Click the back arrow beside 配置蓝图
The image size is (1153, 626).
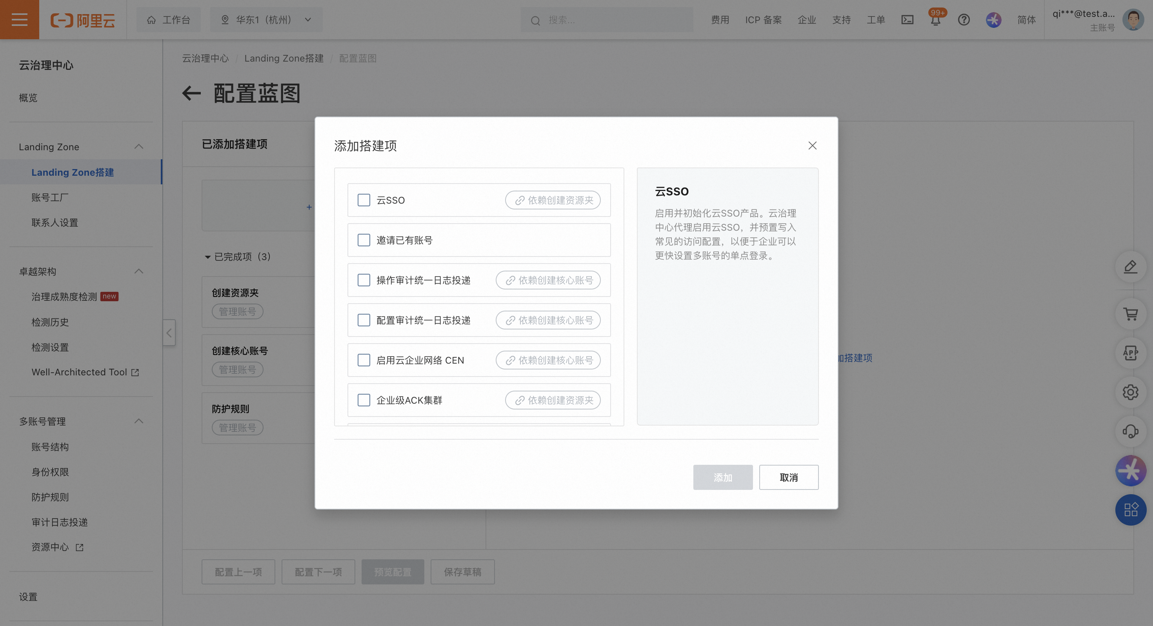point(191,93)
